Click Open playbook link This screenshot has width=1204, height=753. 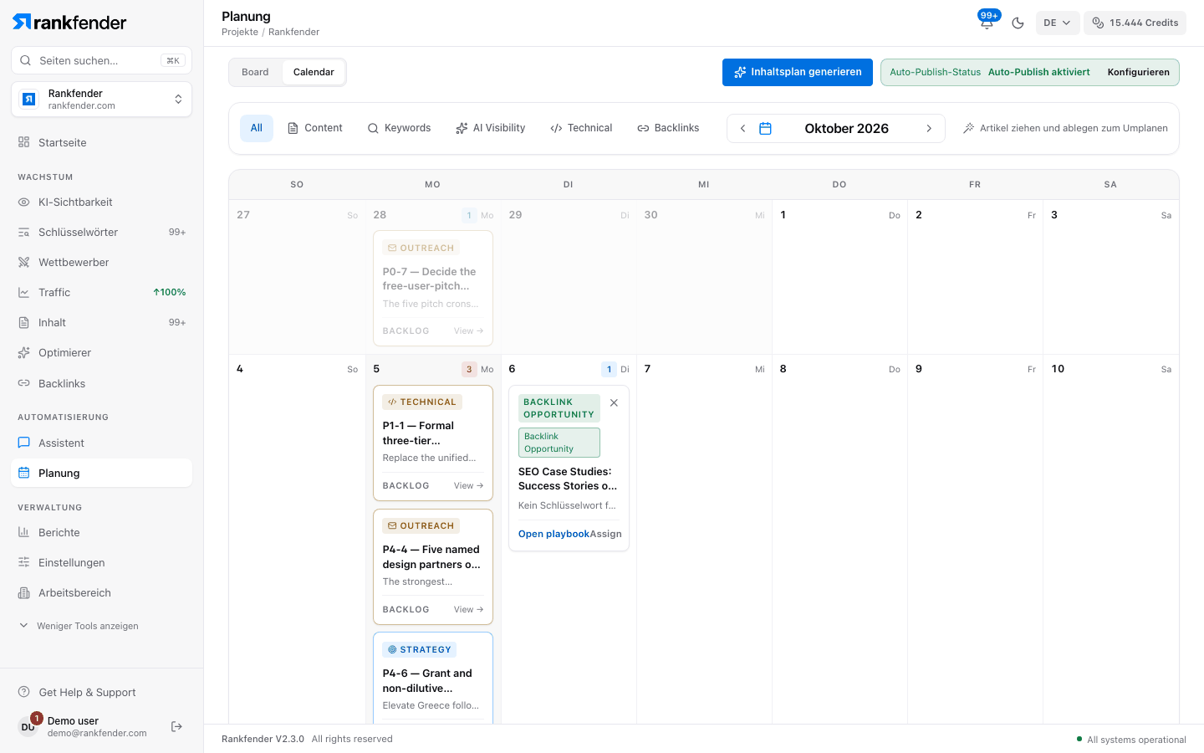click(554, 534)
